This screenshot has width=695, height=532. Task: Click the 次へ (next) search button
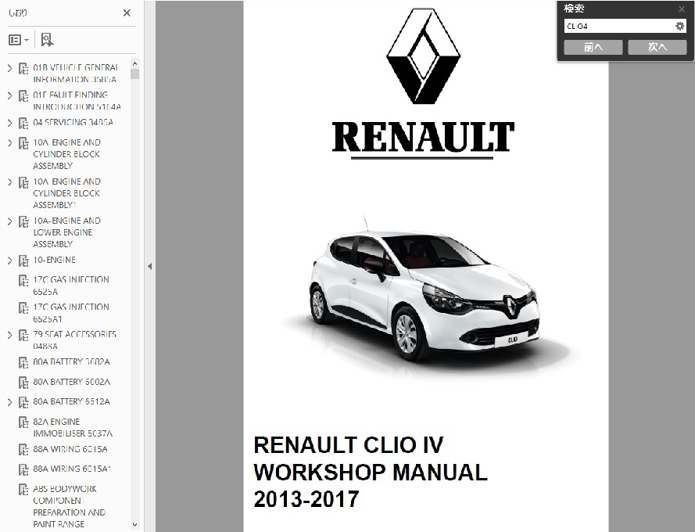click(657, 47)
